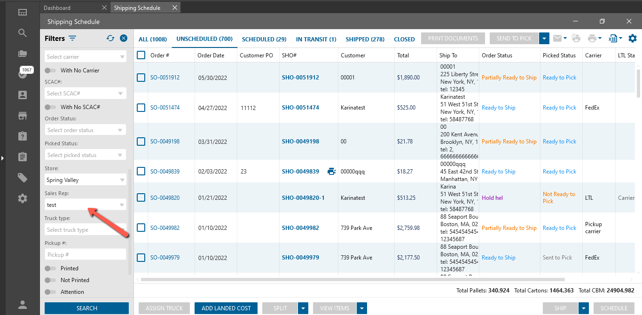Check the box for order SO-0049820
Screen dimensions: 642x315
pos(141,198)
